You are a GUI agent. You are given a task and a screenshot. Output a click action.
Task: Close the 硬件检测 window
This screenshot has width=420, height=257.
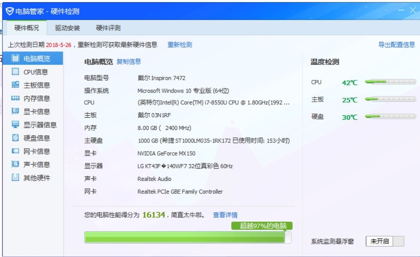(x=413, y=10)
